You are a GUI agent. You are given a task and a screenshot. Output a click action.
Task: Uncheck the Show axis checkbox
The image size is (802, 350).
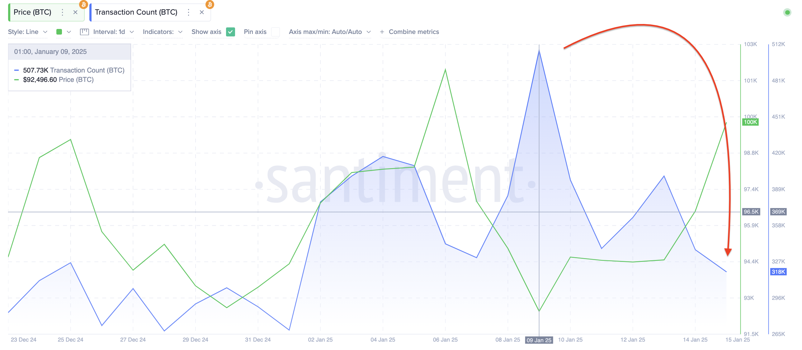click(x=230, y=32)
